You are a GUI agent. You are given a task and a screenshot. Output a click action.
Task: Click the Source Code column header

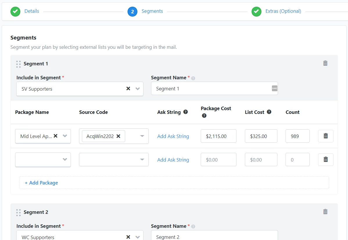[94, 112]
